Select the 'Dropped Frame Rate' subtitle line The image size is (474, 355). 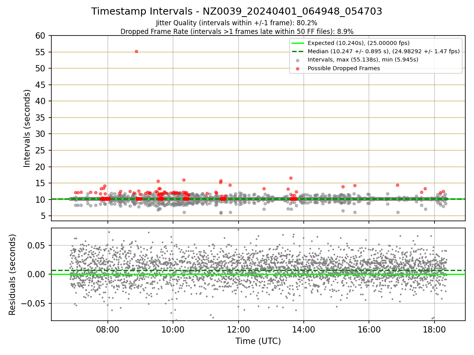pos(237,31)
